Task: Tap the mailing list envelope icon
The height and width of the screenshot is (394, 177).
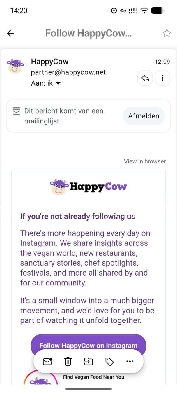Action: [x=17, y=111]
